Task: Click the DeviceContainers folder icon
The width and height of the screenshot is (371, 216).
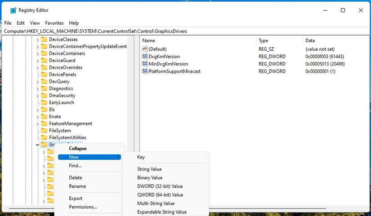Action: pos(44,53)
